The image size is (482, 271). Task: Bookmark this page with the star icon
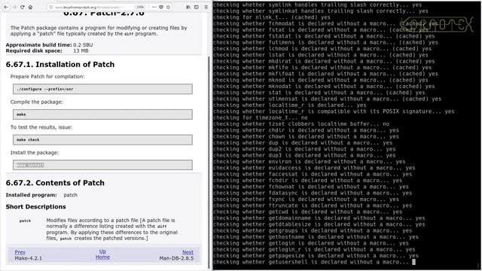point(168,7)
